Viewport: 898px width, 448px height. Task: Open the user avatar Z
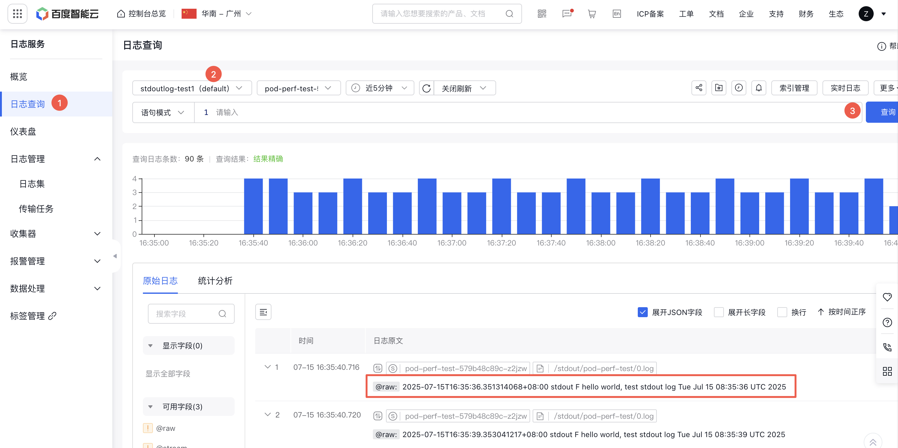(x=866, y=14)
